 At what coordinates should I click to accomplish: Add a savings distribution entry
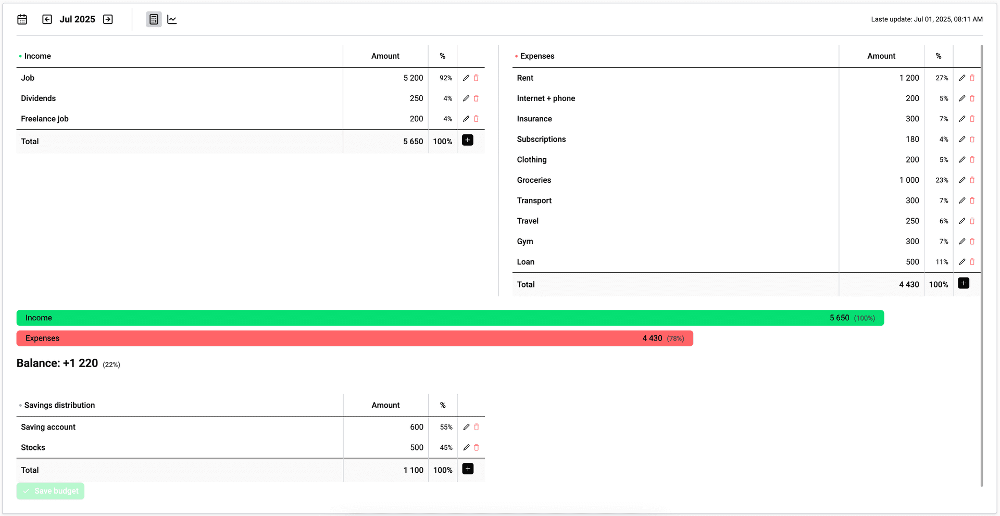467,469
